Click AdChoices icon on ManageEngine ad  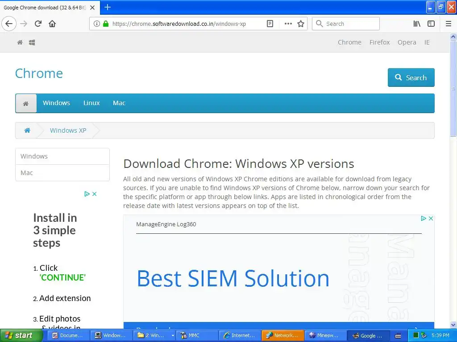tap(424, 218)
